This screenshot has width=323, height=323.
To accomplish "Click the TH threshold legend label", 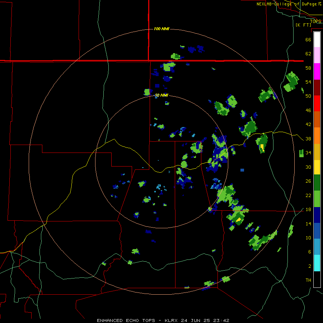I will (308, 280).
